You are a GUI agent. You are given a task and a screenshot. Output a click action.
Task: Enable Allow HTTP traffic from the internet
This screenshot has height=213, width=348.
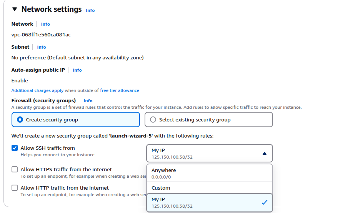15,188
